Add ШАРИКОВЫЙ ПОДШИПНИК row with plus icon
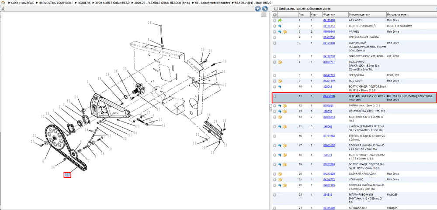The width and height of the screenshot is (437, 210). coord(275,43)
